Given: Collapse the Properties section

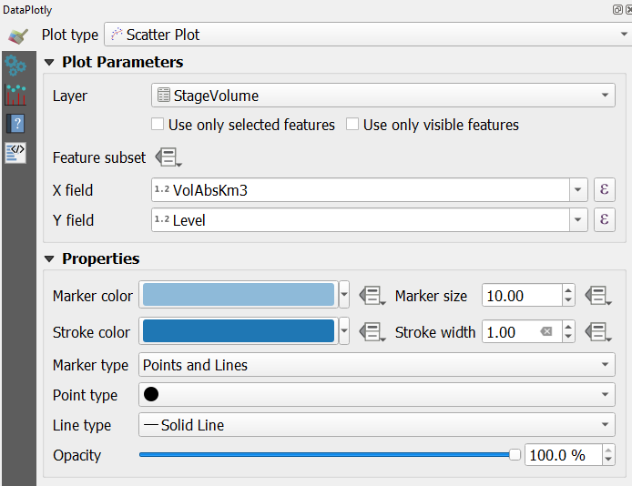Looking at the screenshot, I should coord(49,259).
